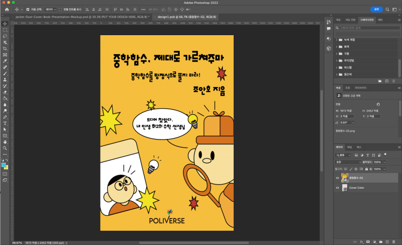Create new fill or adjustment layer
Viewport: 402px width, 245px height.
[374, 242]
